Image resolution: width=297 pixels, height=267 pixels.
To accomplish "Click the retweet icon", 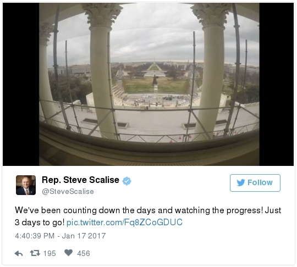I will (35, 253).
